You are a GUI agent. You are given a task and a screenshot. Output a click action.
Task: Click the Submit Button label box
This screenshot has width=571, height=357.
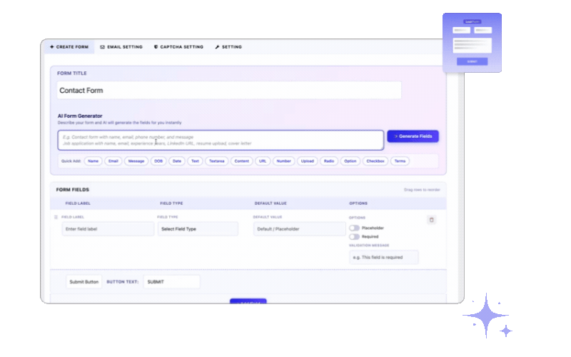(x=84, y=282)
